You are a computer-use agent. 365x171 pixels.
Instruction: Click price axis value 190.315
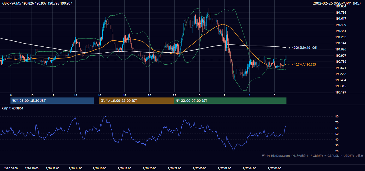click(x=341, y=86)
